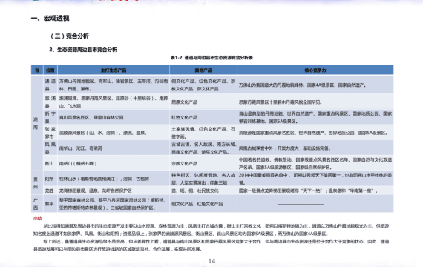Select the subheading "(三)竞合分析"
Image resolution: width=423 pixels, height=267 pixels.
[70, 36]
